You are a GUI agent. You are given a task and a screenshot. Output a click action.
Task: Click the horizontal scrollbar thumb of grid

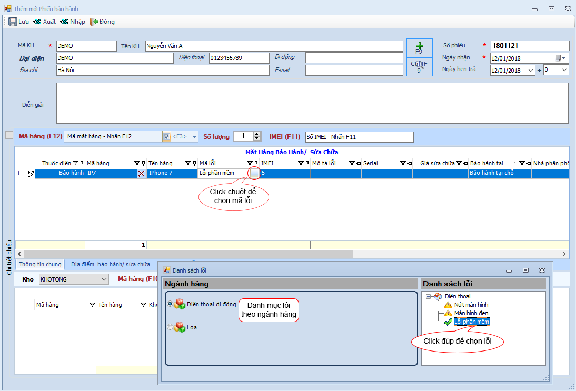pos(189,254)
